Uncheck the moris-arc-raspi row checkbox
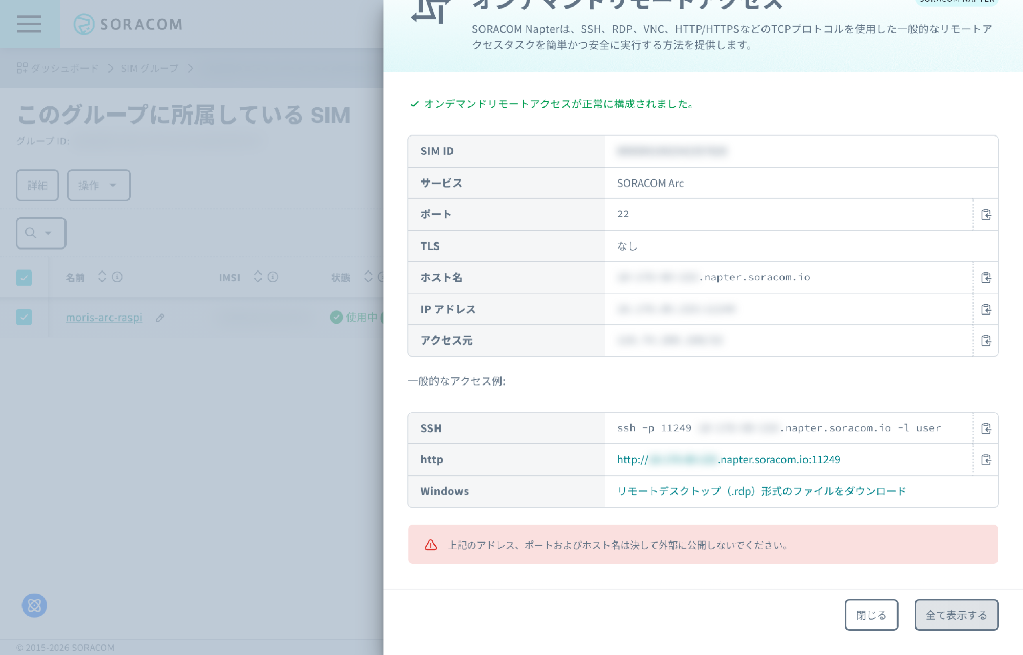The width and height of the screenshot is (1023, 655). 24,317
